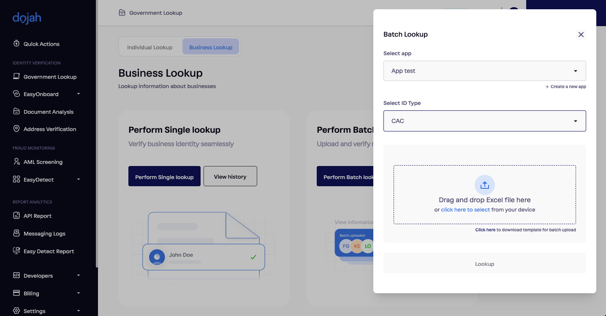
Task: Switch to the Individual Lookup tab
Action: (150, 47)
